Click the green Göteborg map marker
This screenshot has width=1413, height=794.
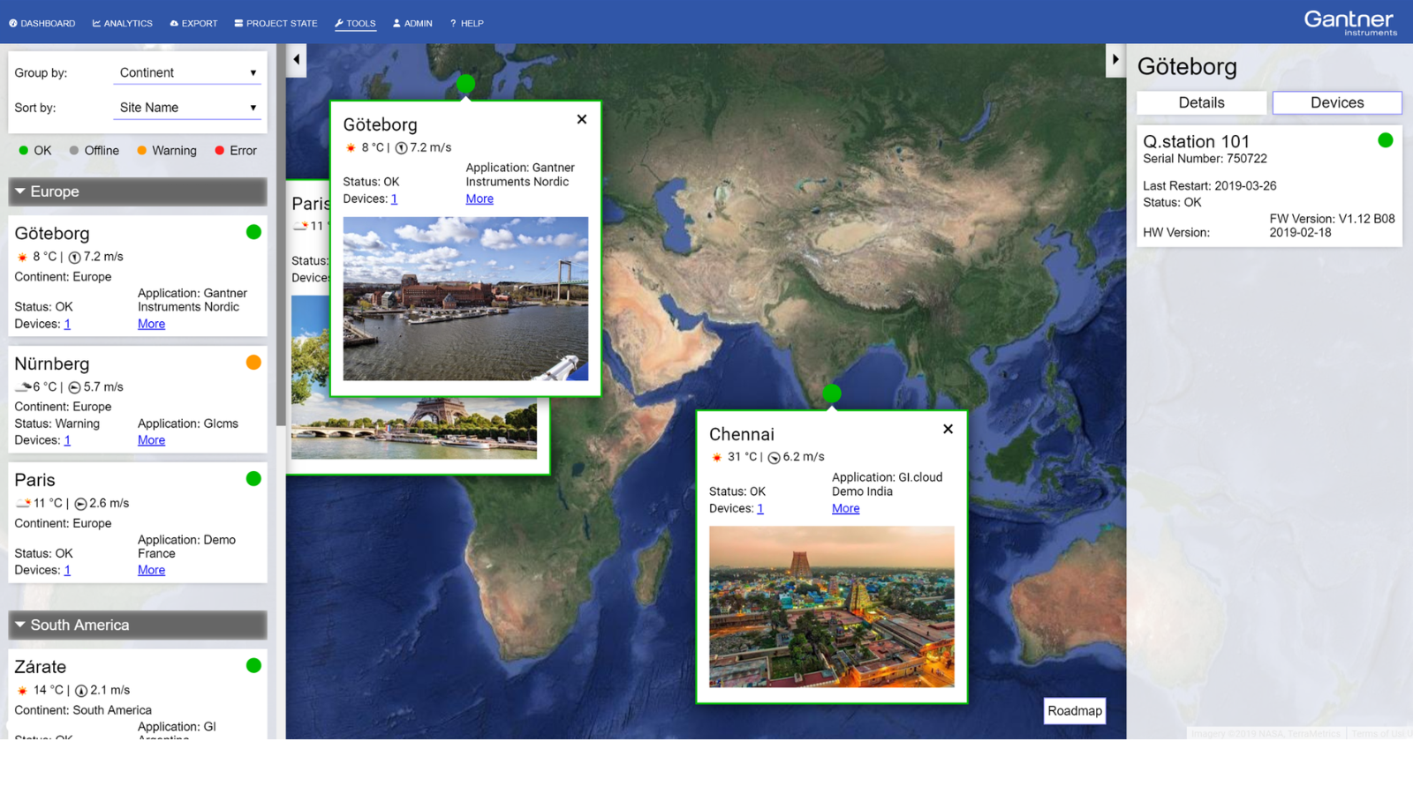[465, 84]
